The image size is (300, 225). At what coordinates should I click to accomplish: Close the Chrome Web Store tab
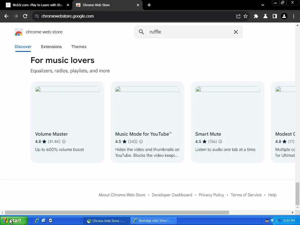(x=138, y=5)
